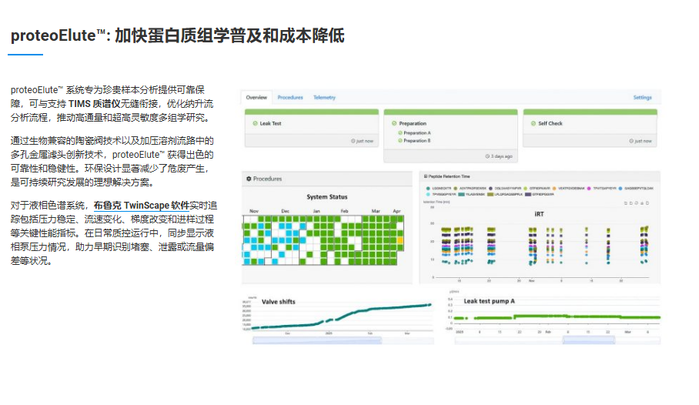
Task: Open the Settings link at top right
Action: pyautogui.click(x=642, y=97)
